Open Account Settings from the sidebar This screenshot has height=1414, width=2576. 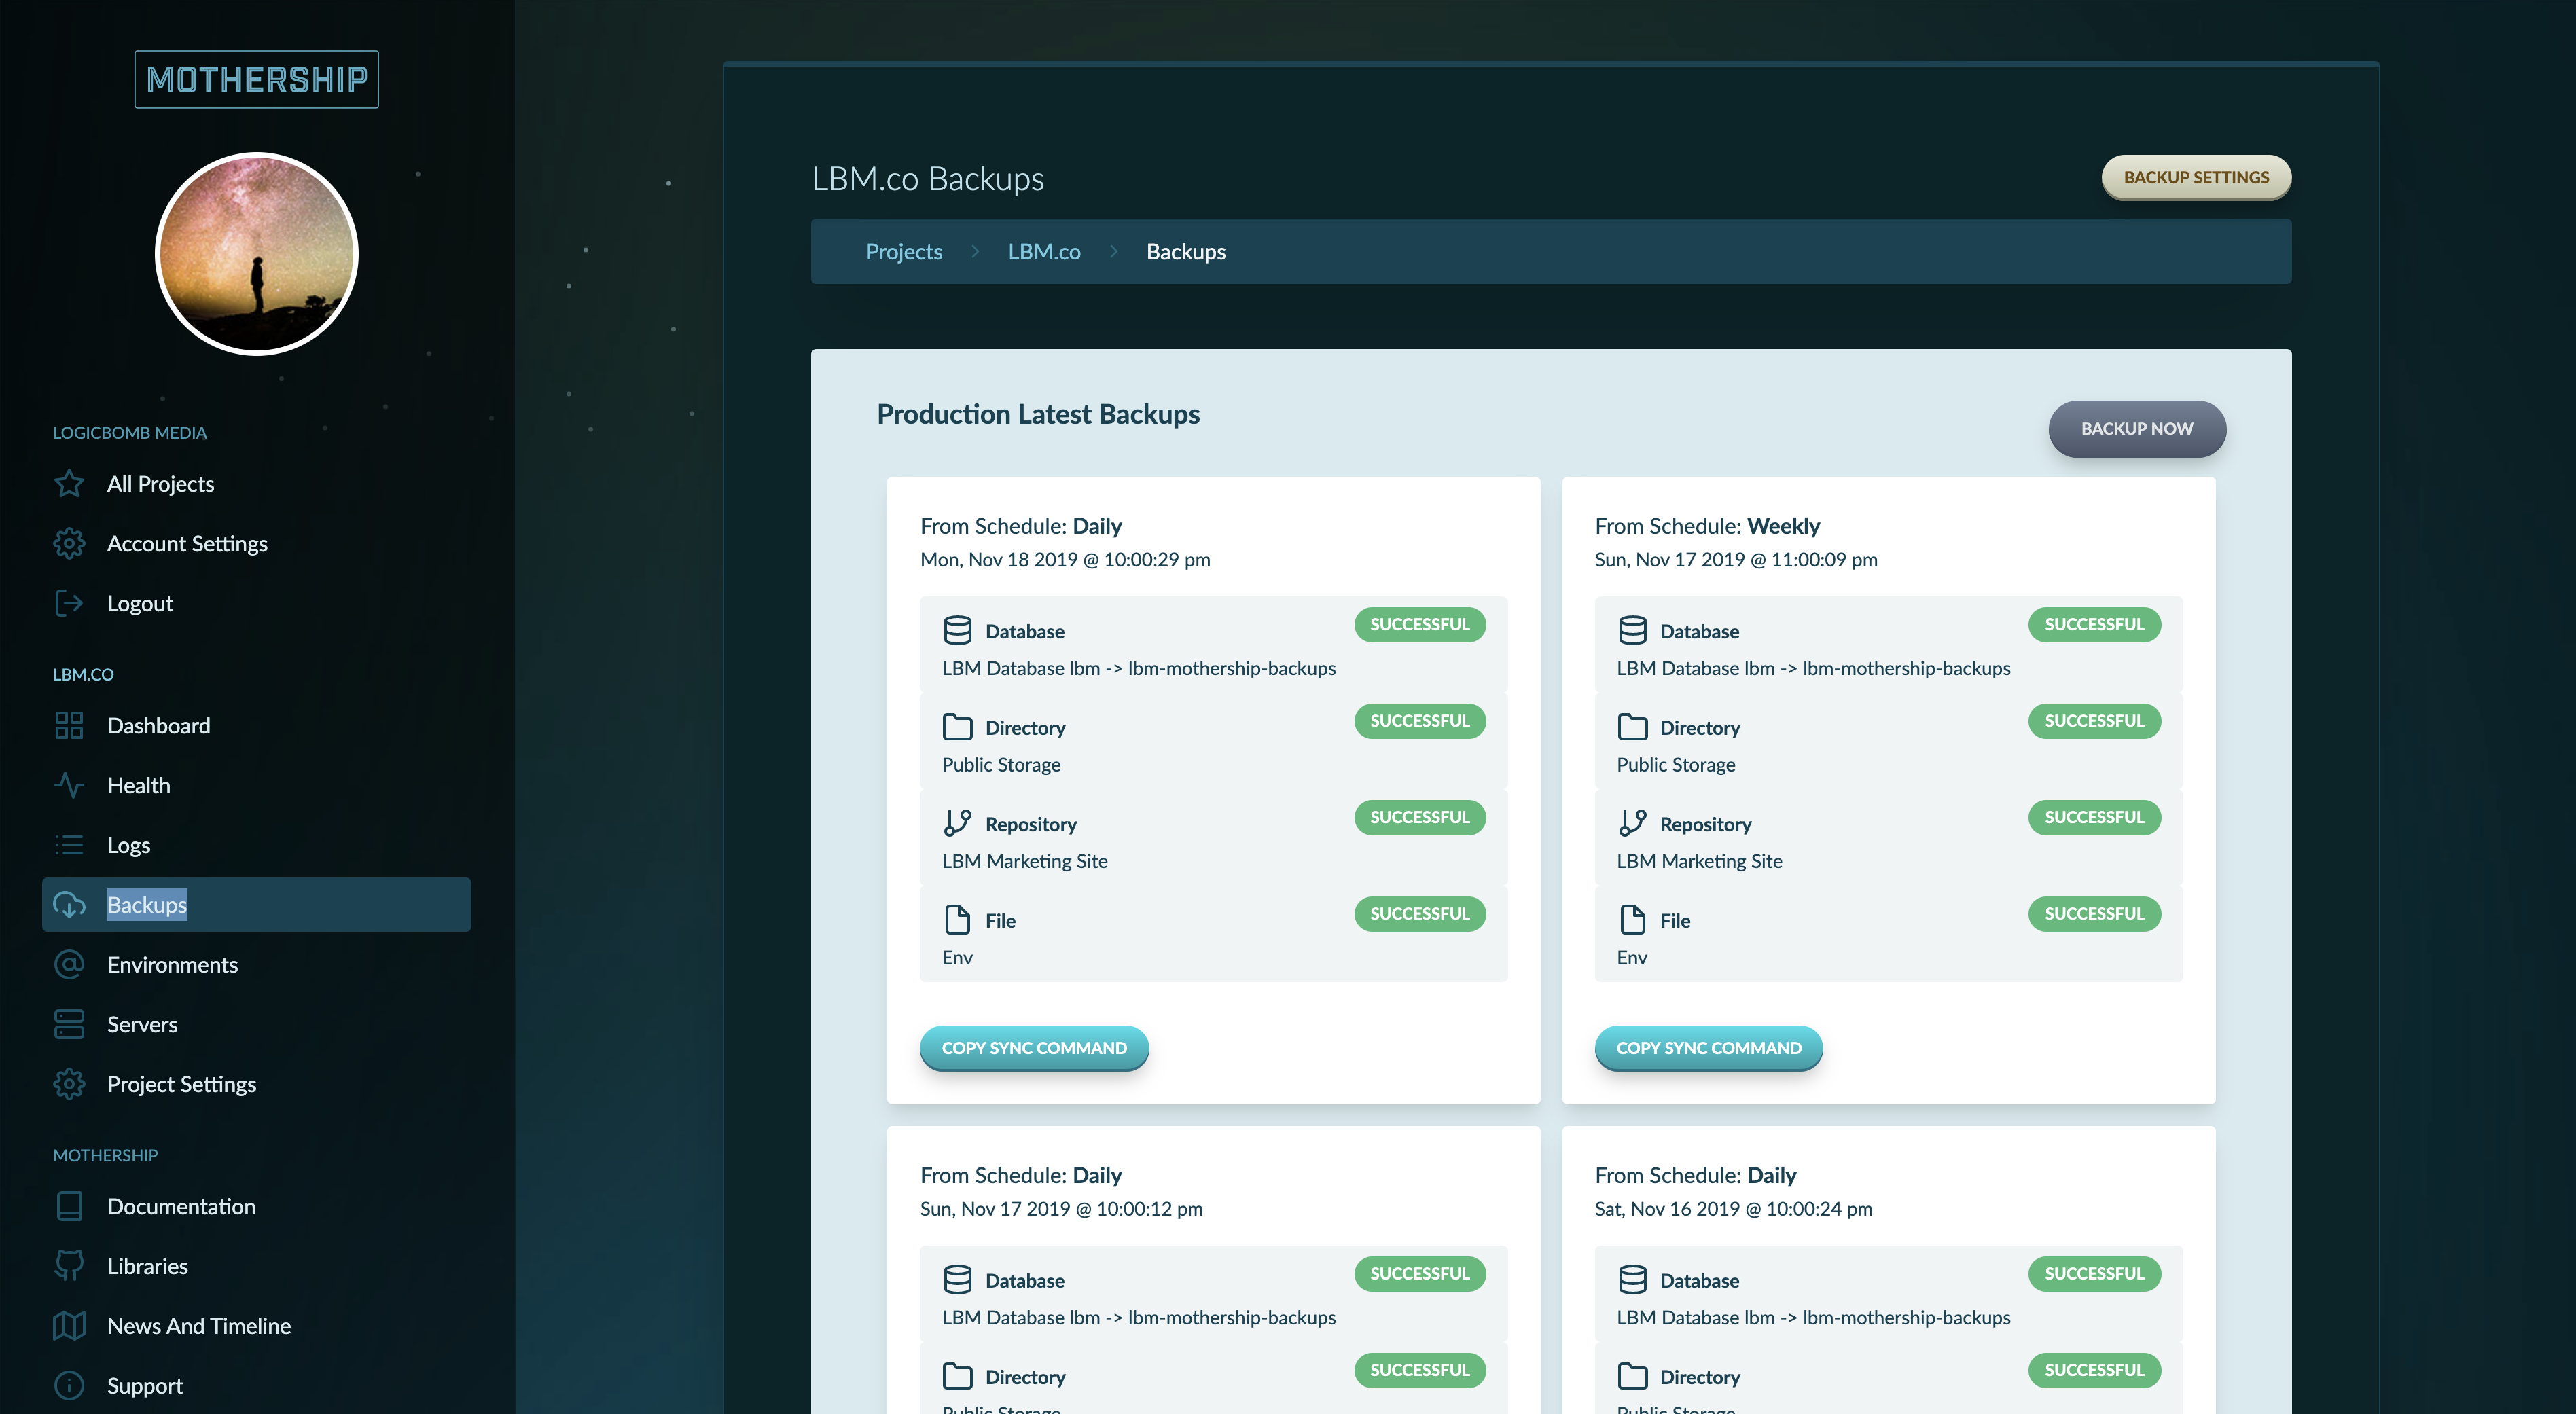pyautogui.click(x=187, y=543)
